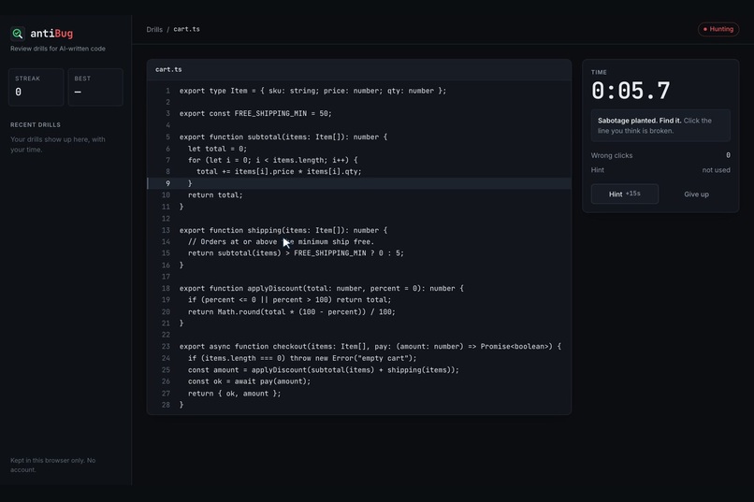Select line 19 percent range check

click(358, 300)
